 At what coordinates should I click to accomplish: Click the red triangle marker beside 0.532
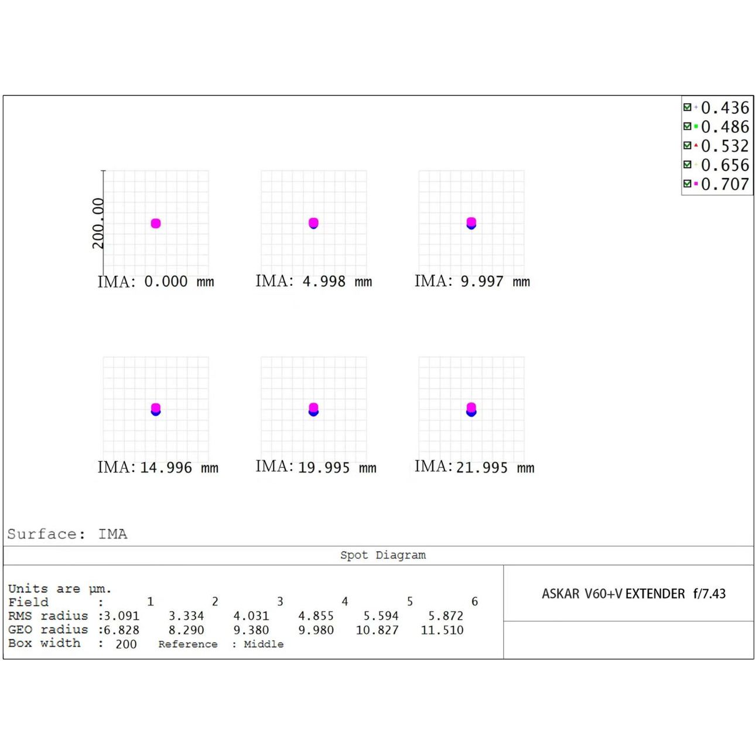point(696,146)
